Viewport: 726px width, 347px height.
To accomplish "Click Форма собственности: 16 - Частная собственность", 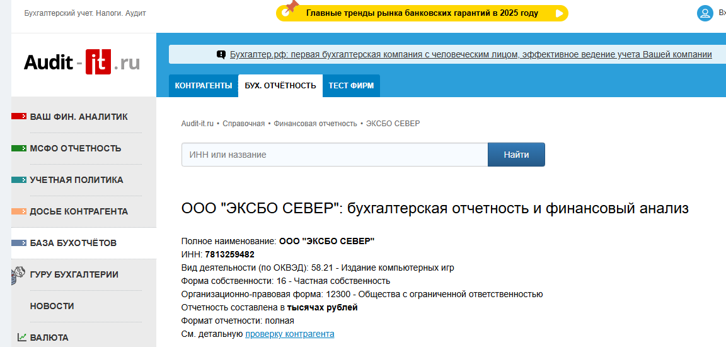I will pos(285,281).
